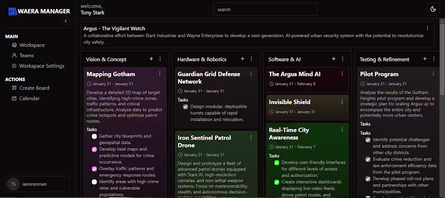Click the Tony Stark welcome name
This screenshot has width=445, height=198.
tap(92, 13)
